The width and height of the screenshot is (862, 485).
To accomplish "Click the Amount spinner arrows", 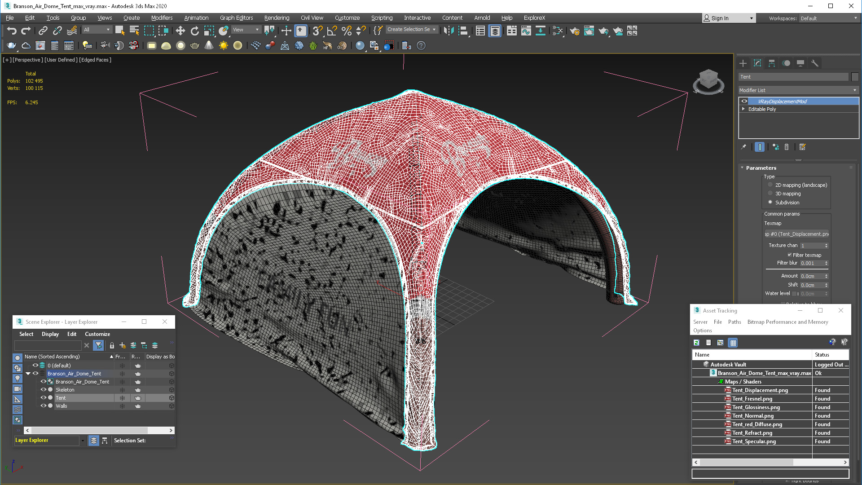I will pyautogui.click(x=826, y=276).
